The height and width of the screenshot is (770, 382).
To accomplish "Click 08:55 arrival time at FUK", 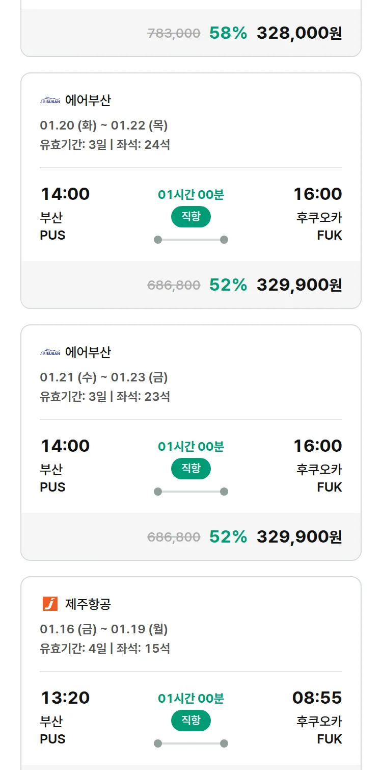I will [x=317, y=698].
